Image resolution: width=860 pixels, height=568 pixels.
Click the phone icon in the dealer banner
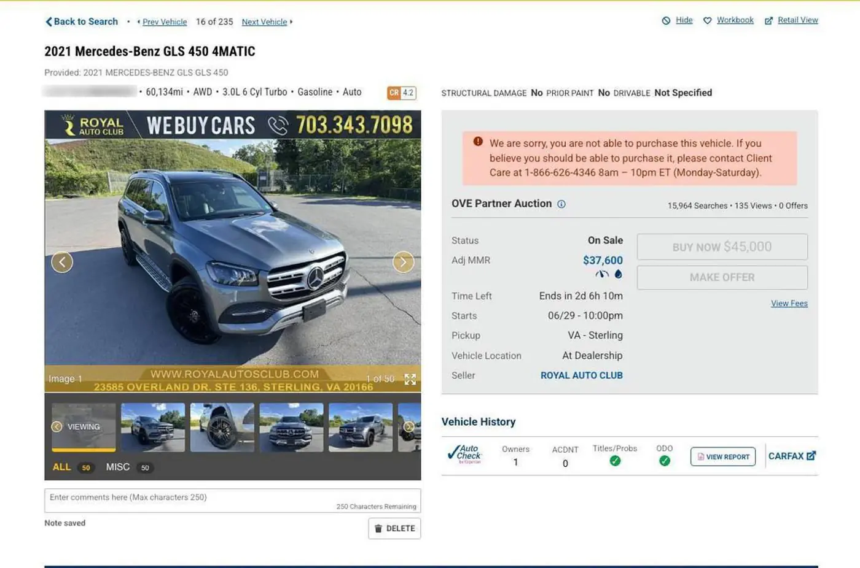point(278,125)
